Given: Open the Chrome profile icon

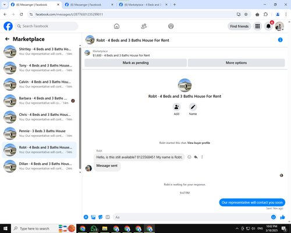Looking at the screenshot, I should click(278, 14).
